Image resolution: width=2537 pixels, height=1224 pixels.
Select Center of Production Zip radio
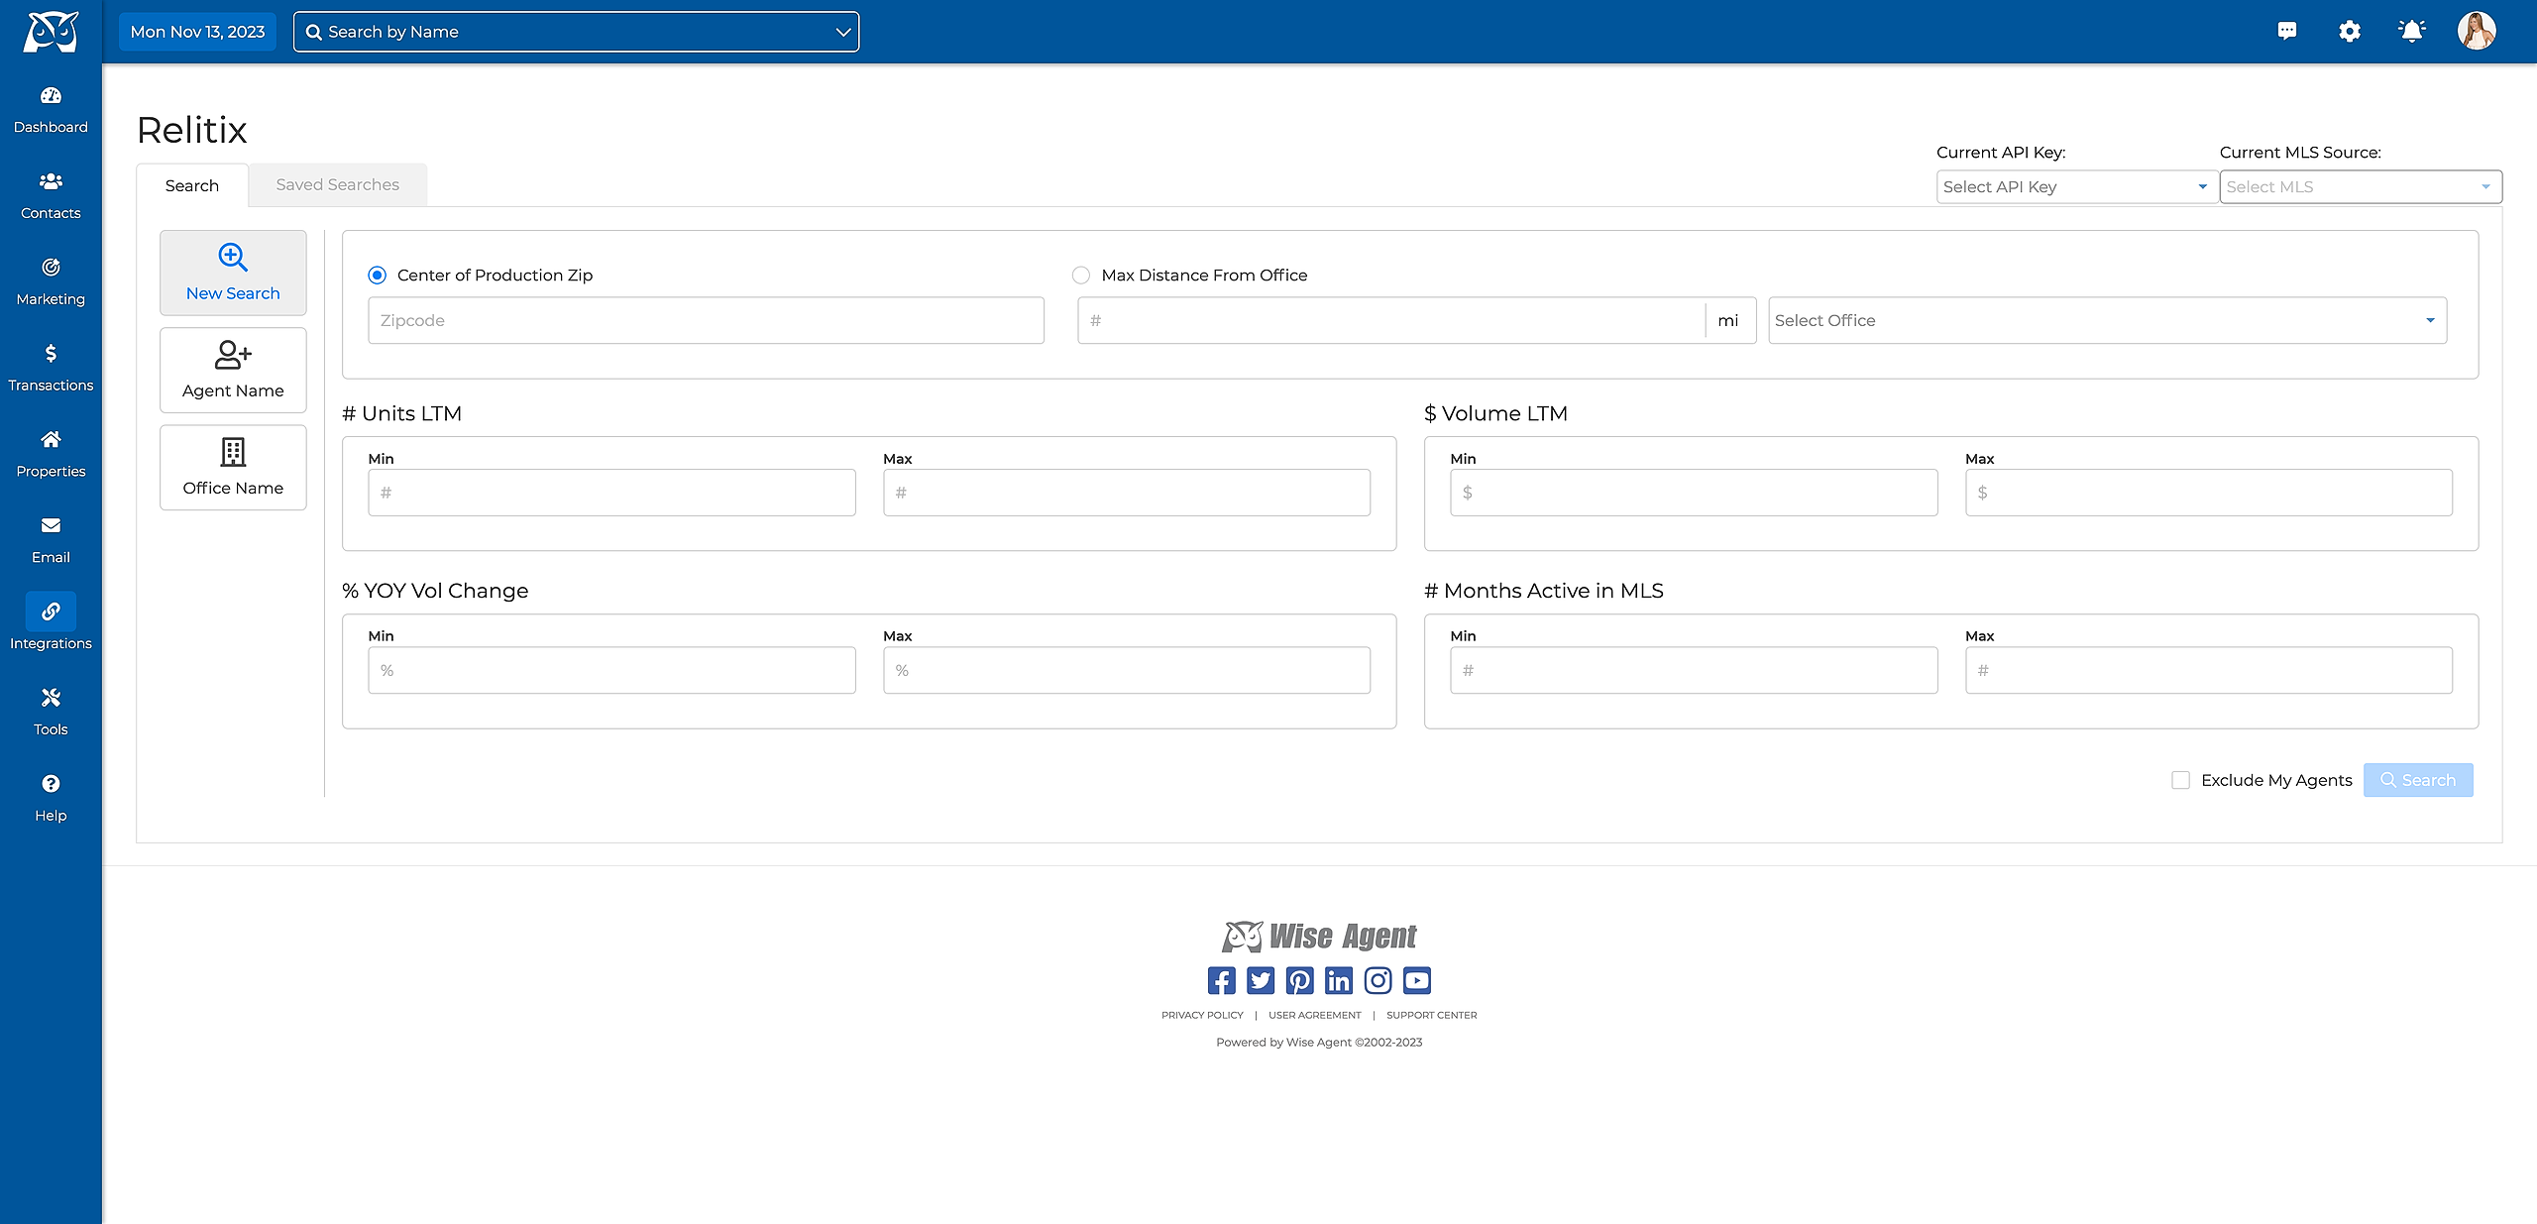377,276
